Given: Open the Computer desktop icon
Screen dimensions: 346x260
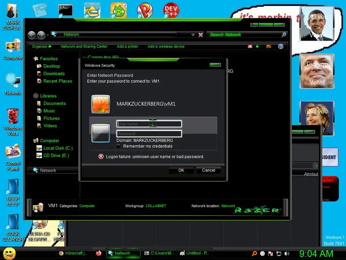Looking at the screenshot, I should tap(13, 49).
